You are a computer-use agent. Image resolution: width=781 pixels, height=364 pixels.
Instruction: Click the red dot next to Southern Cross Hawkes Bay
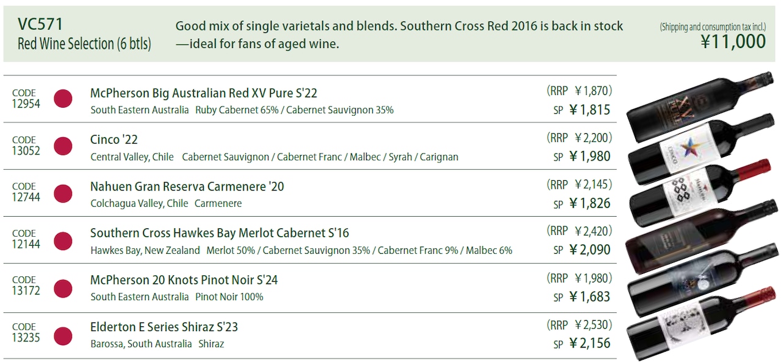63,240
